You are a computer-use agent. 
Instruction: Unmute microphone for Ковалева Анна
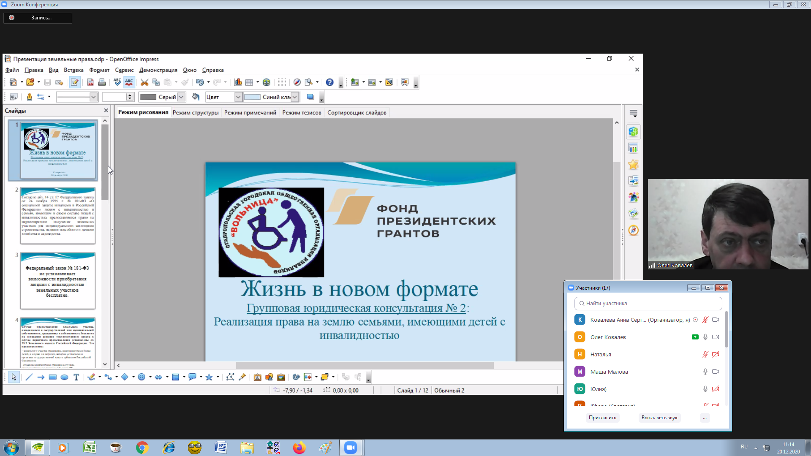click(x=705, y=320)
